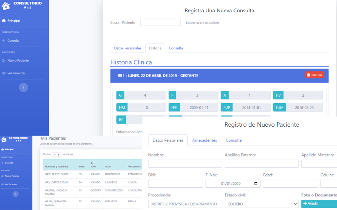
Task: Open the Antecedentes tab in Registro de Nuevo Paciente
Action: point(204,140)
